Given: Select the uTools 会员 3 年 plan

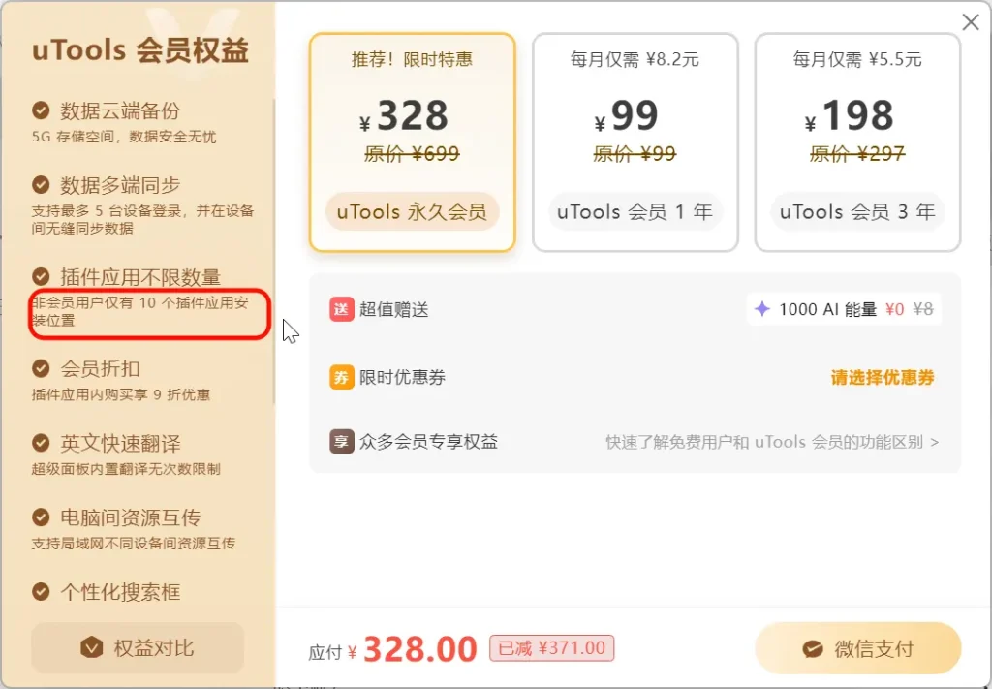Looking at the screenshot, I should point(856,142).
